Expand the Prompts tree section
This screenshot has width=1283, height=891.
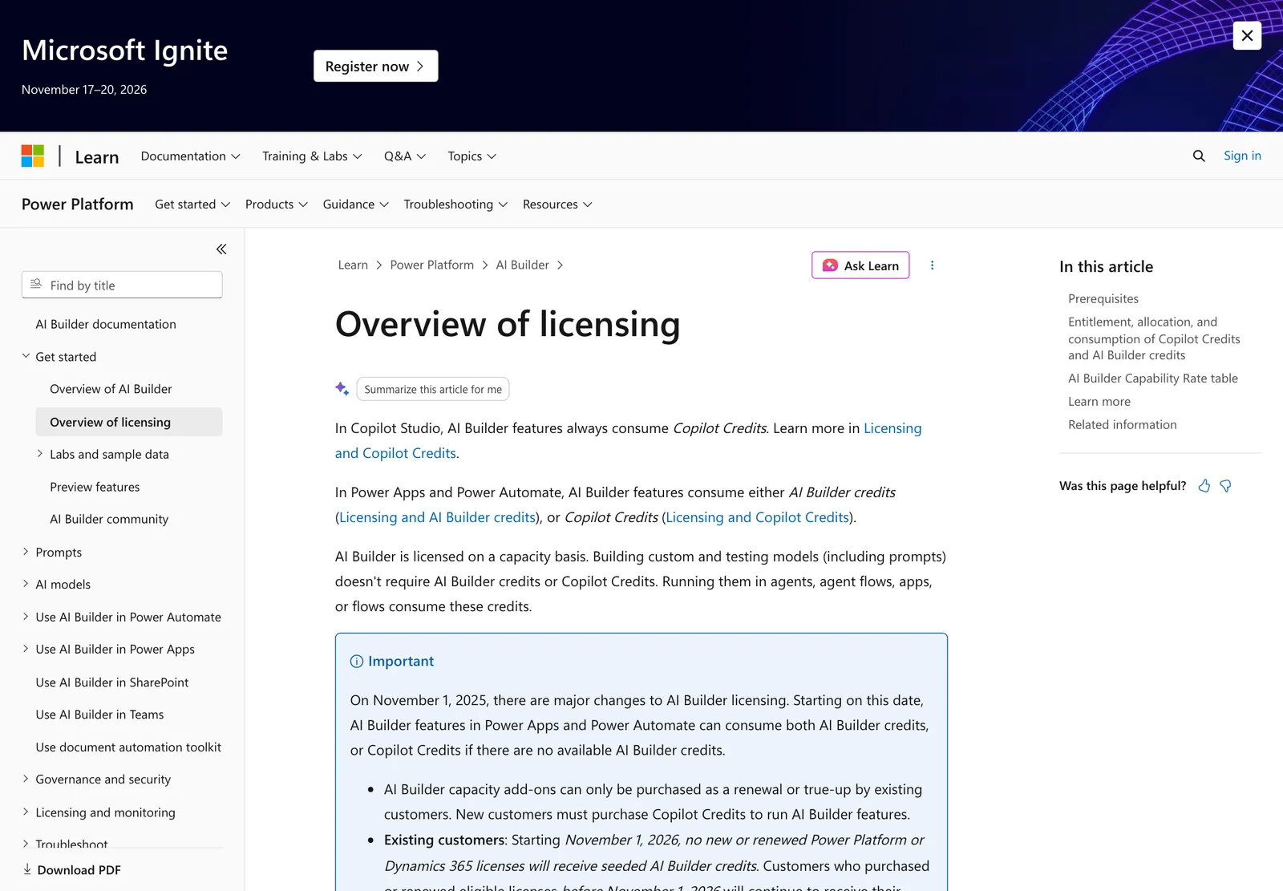pos(26,552)
